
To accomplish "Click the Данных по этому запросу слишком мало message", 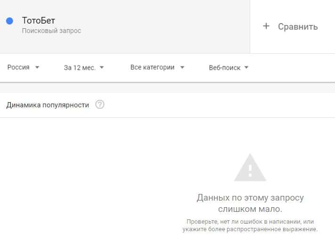I will (250, 203).
